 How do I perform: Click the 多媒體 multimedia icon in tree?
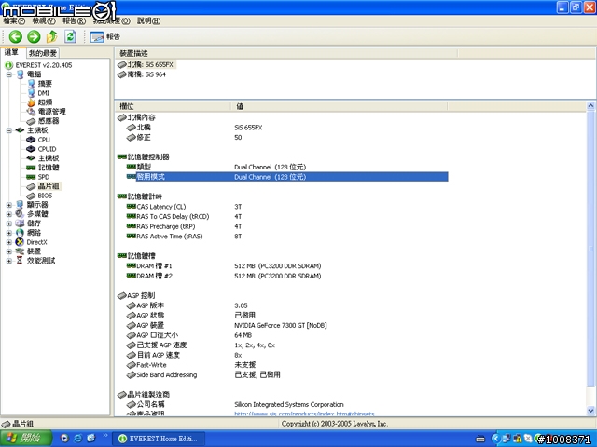point(20,214)
